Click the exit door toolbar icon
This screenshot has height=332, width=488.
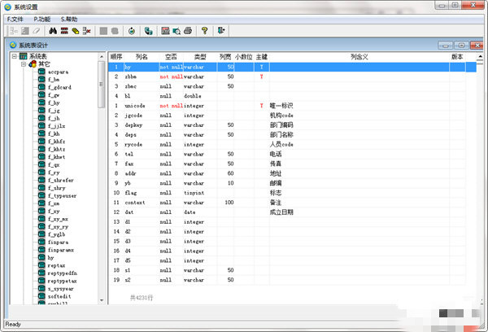coord(221,31)
